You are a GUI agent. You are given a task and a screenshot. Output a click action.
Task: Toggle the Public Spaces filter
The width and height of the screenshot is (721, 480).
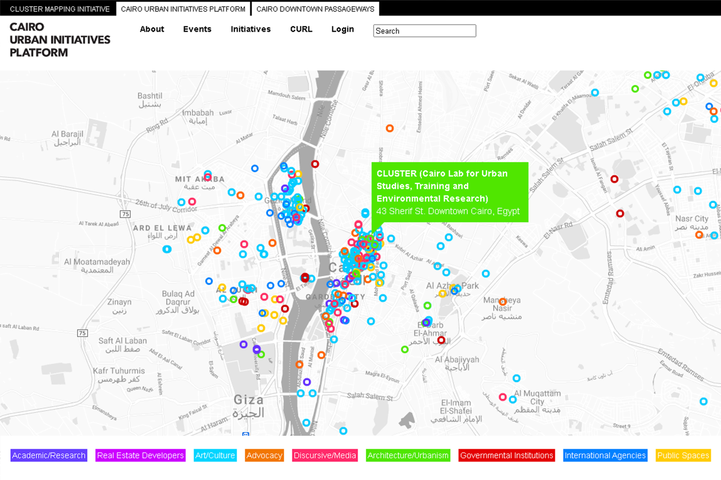point(683,455)
